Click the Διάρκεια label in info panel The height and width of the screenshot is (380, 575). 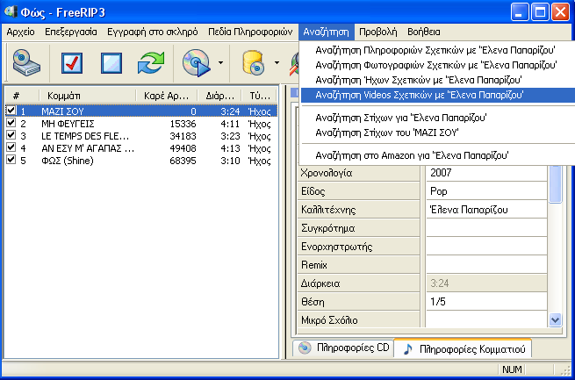pos(320,283)
